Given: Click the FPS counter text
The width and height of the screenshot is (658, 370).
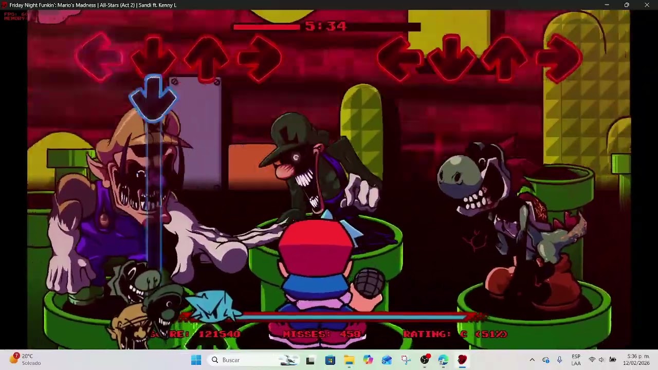Looking at the screenshot, I should (x=14, y=14).
